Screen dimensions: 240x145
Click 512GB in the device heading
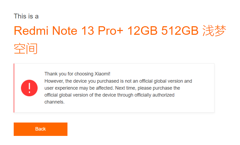coord(180,31)
